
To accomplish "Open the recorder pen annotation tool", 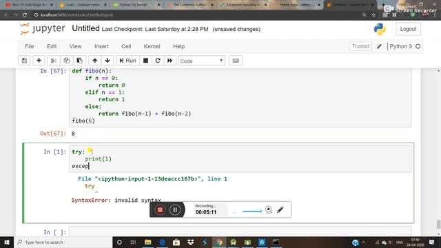I will tap(280, 209).
